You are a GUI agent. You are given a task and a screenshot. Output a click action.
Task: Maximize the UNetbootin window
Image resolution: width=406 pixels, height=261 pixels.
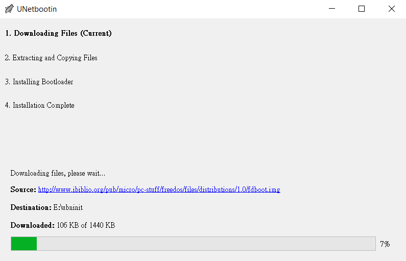[362, 9]
